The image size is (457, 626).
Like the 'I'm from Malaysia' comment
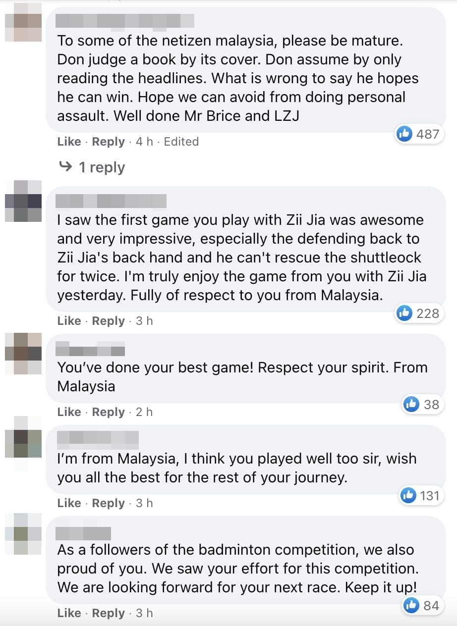point(69,503)
